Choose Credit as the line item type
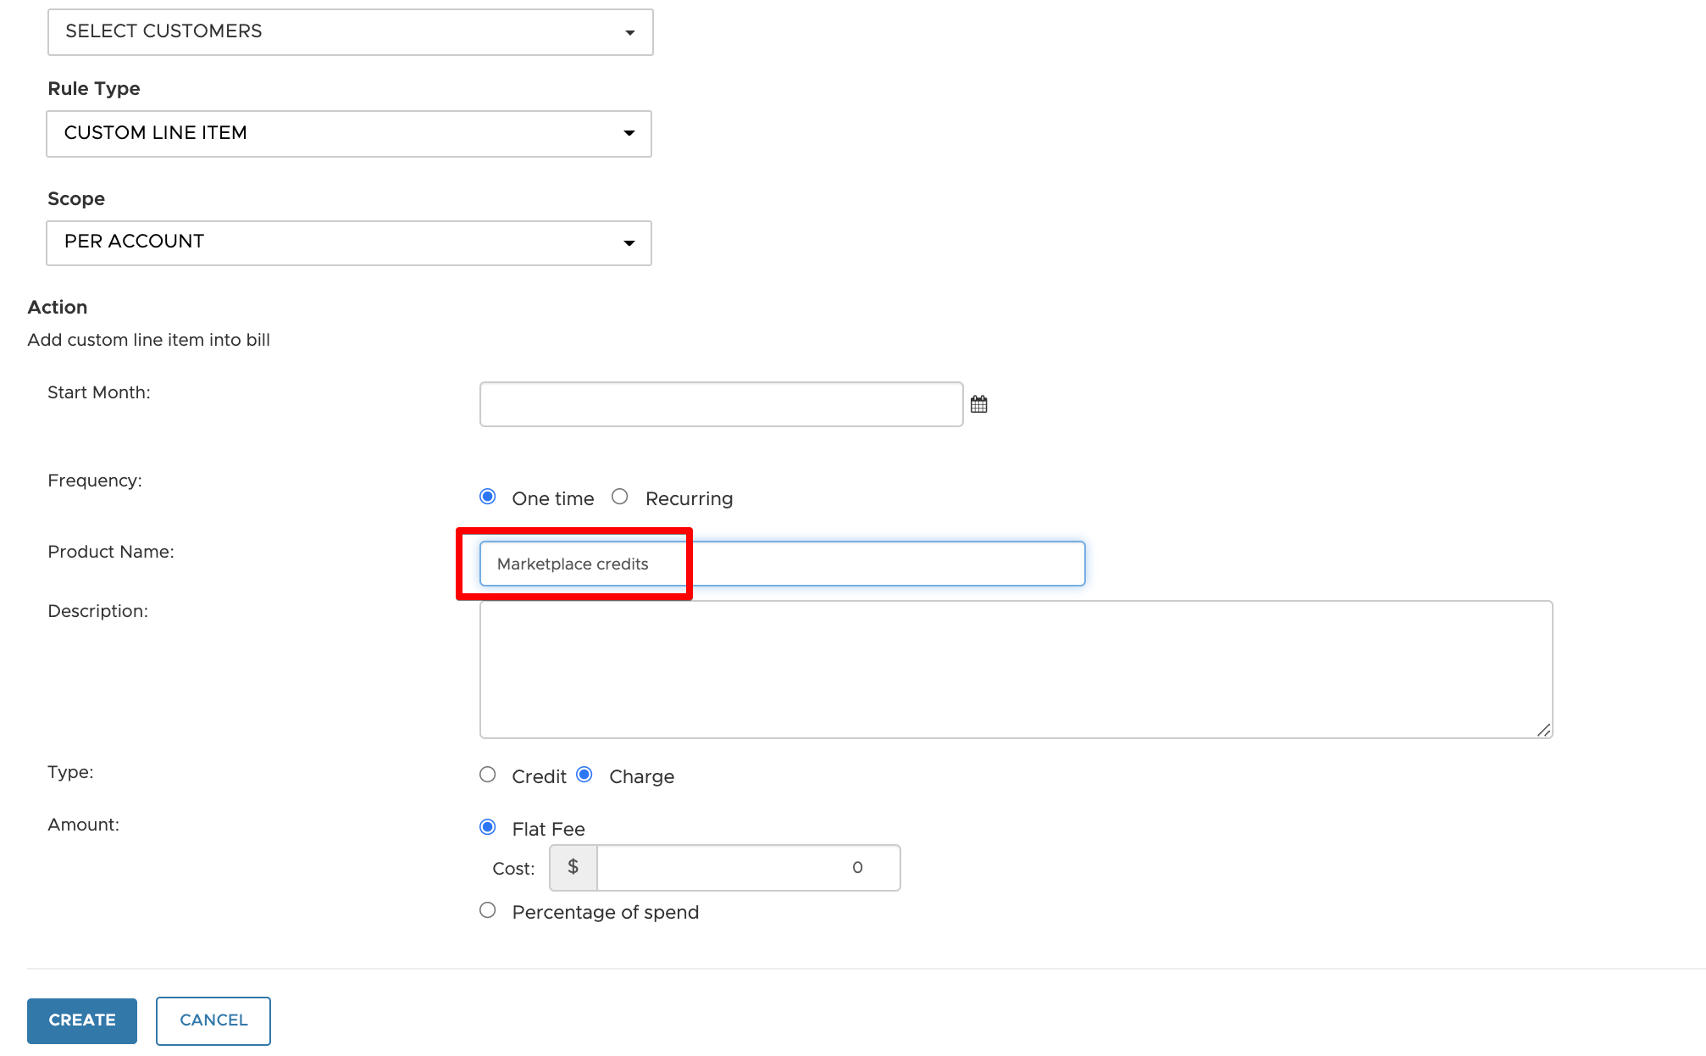Image resolution: width=1706 pixels, height=1056 pixels. [x=488, y=775]
